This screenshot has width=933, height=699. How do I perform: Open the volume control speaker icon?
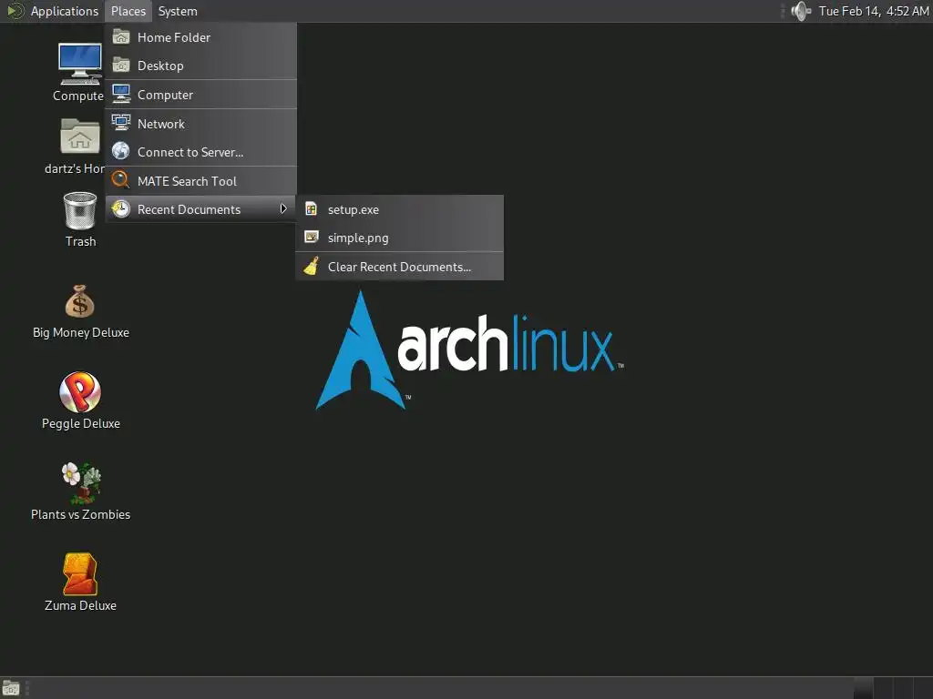(802, 11)
